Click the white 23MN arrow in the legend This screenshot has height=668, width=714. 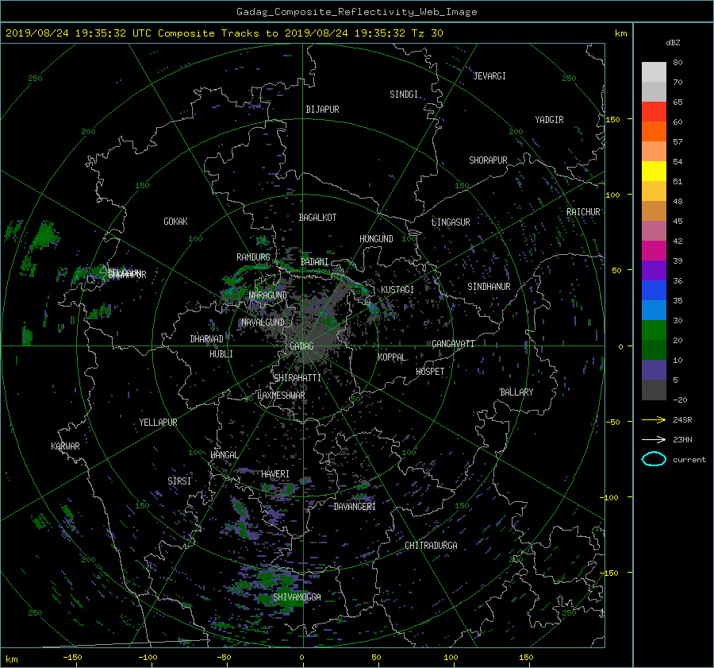coord(654,439)
